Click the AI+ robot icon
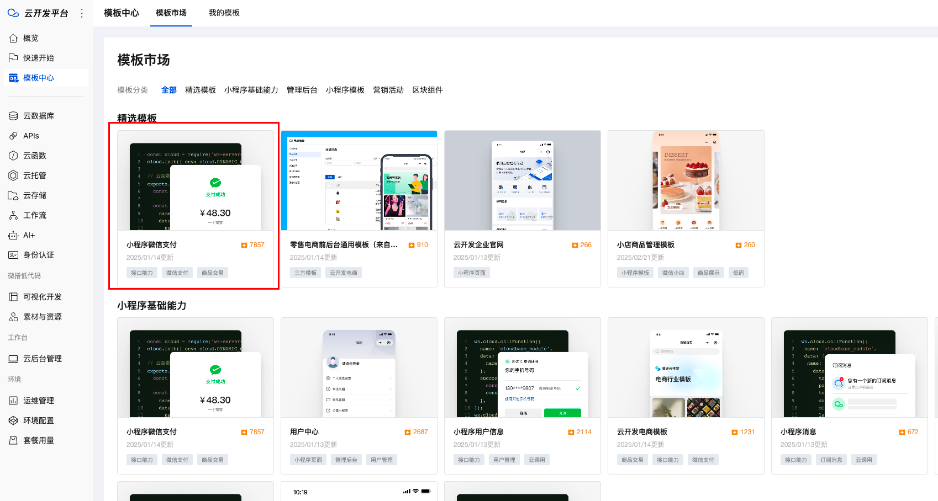938x501 pixels. tap(13, 235)
